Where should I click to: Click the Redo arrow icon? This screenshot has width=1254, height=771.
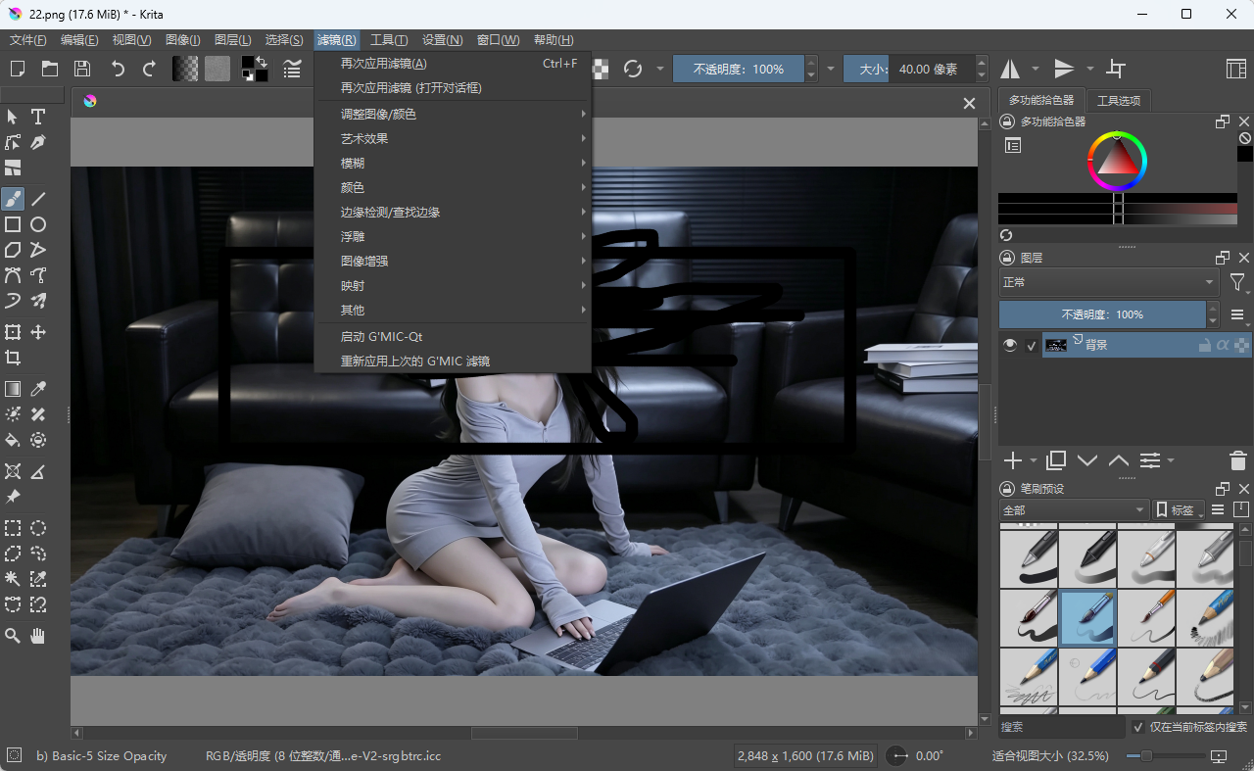[149, 69]
